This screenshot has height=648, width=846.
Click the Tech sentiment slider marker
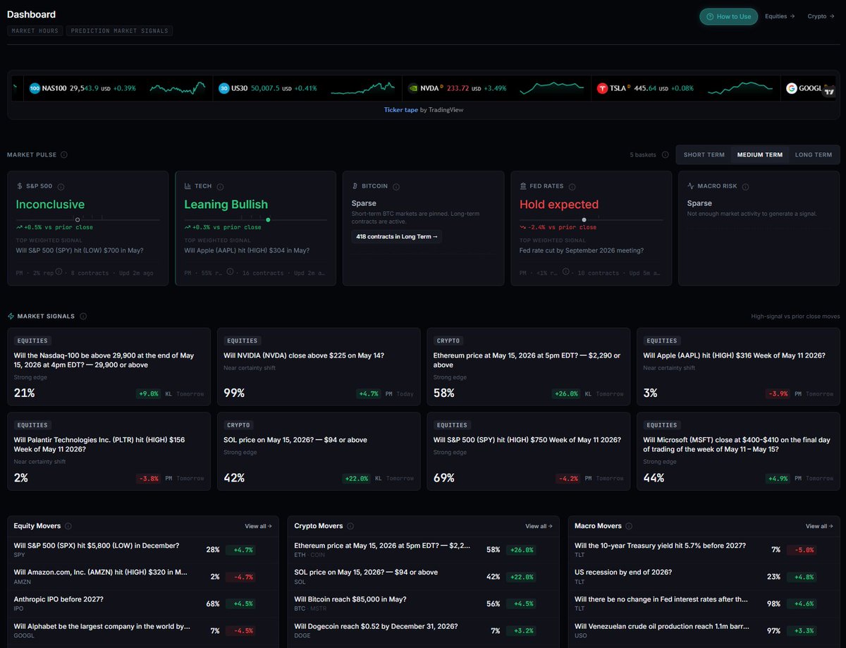[x=268, y=219]
